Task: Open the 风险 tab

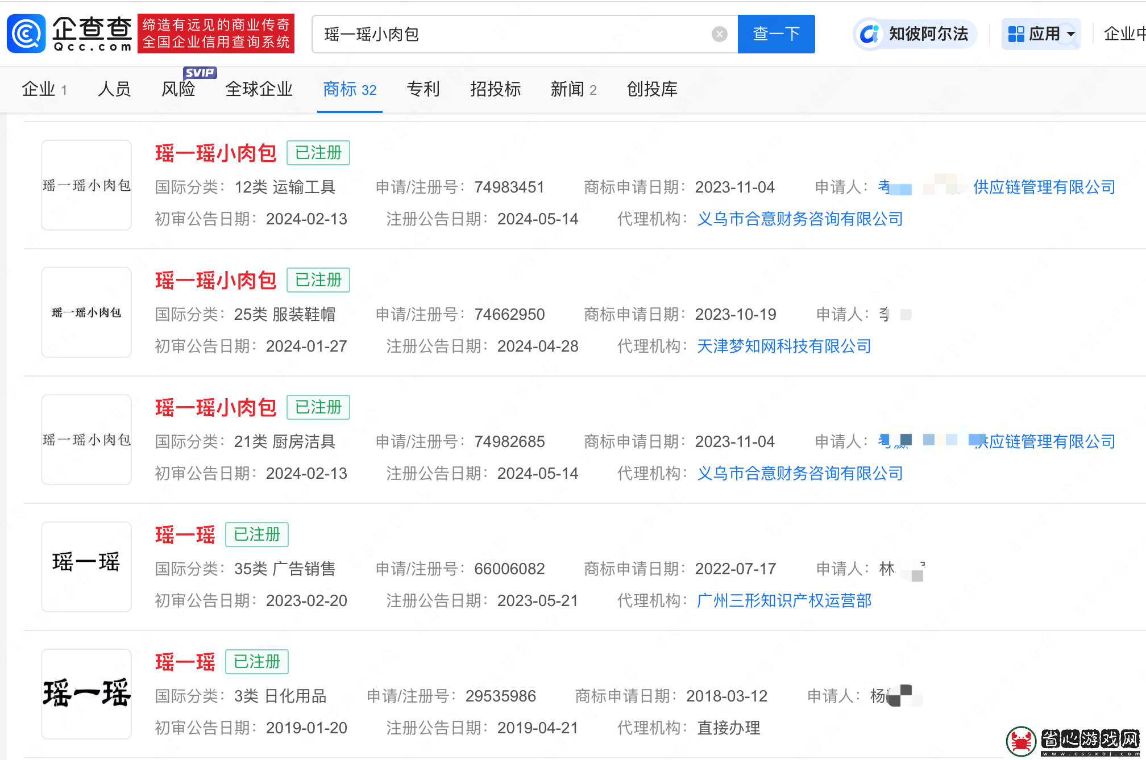Action: [x=178, y=89]
